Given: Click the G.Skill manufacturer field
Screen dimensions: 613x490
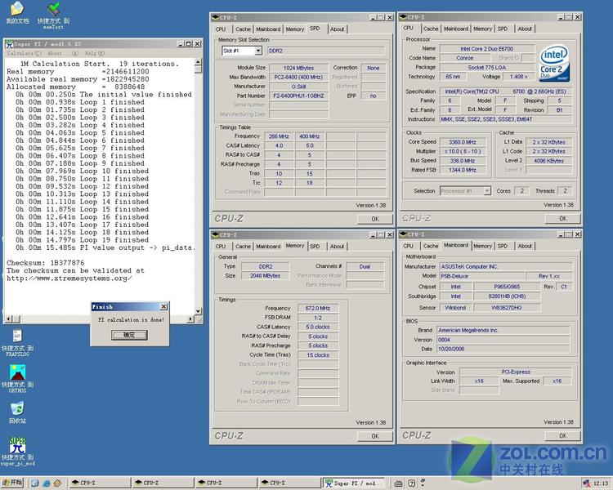Looking at the screenshot, I should (298, 87).
